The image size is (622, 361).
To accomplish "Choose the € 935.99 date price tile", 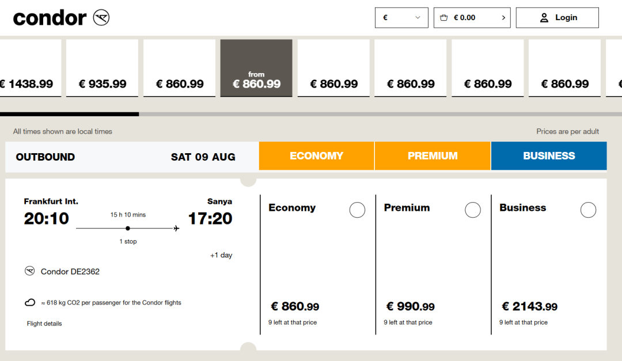I will [x=103, y=68].
